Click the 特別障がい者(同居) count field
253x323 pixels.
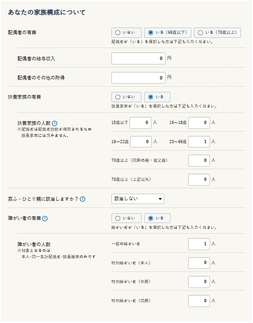[x=199, y=301]
